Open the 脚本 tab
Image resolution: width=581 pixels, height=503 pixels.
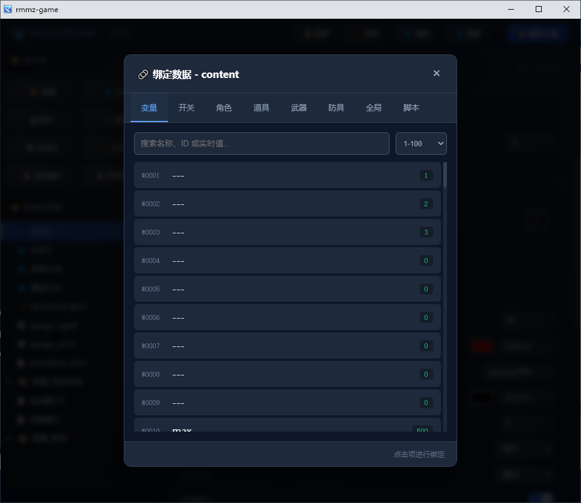click(411, 108)
